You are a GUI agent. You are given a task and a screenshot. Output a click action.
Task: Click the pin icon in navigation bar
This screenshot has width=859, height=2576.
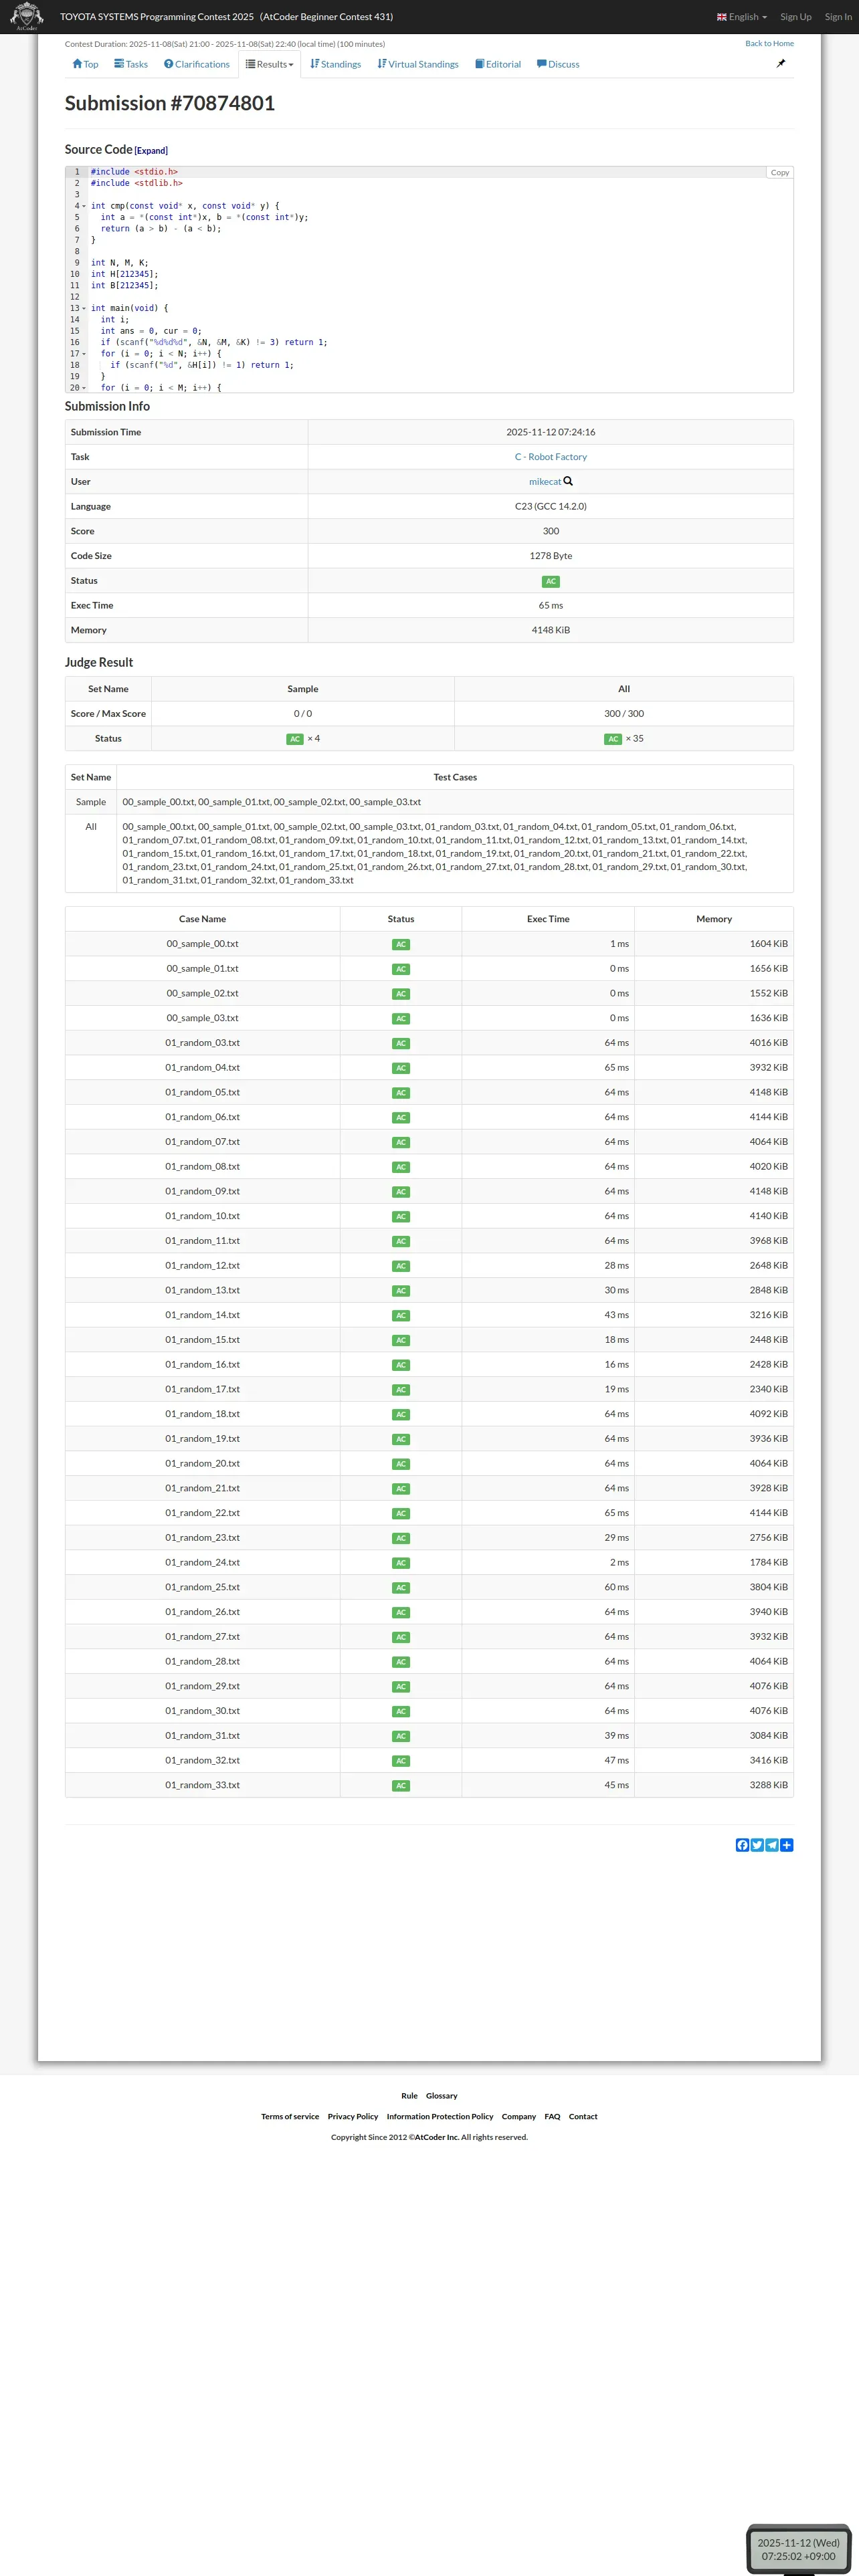pos(781,64)
